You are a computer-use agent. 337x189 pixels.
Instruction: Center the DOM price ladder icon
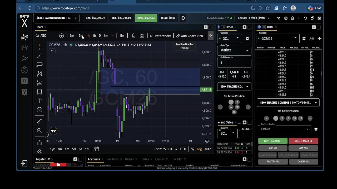[x=319, y=39]
